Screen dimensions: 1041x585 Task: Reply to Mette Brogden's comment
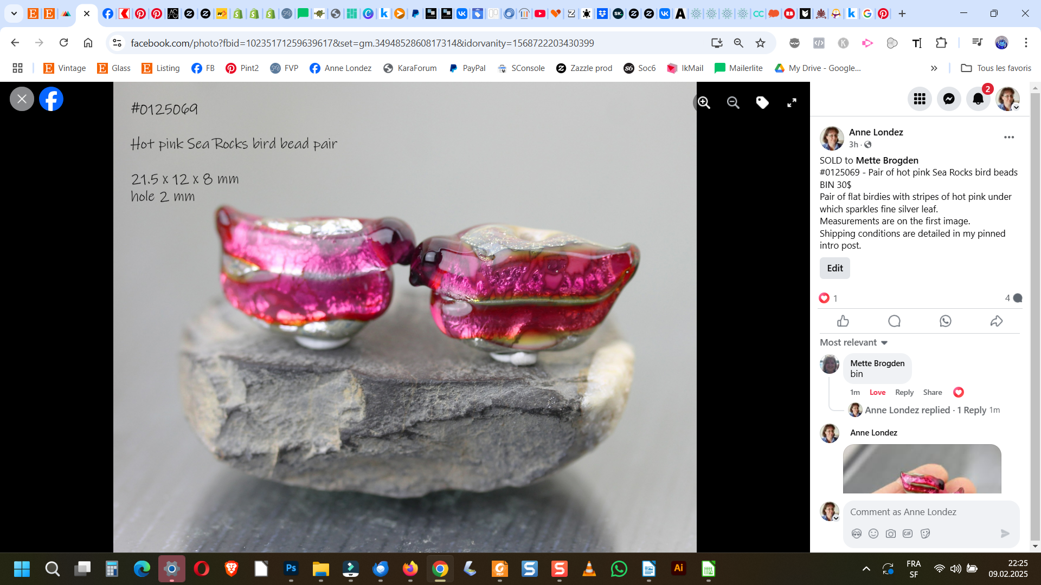click(x=904, y=393)
